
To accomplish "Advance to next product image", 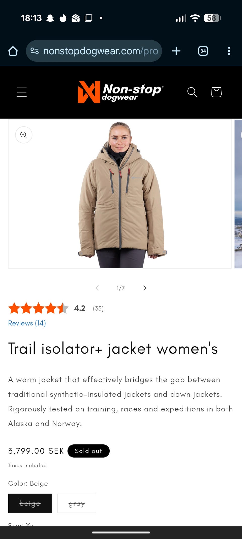I will point(145,288).
